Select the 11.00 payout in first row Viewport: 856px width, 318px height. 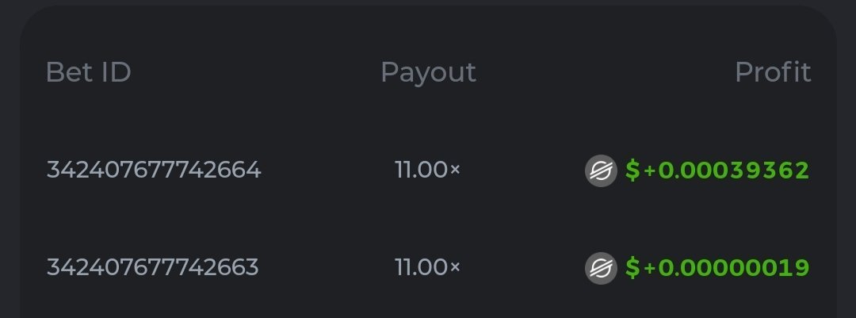(x=422, y=170)
